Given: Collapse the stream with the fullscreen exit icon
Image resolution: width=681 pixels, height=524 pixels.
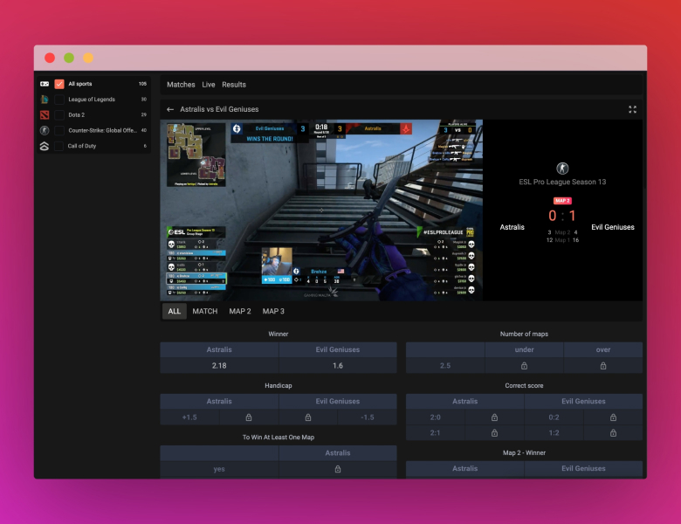Looking at the screenshot, I should pos(632,109).
